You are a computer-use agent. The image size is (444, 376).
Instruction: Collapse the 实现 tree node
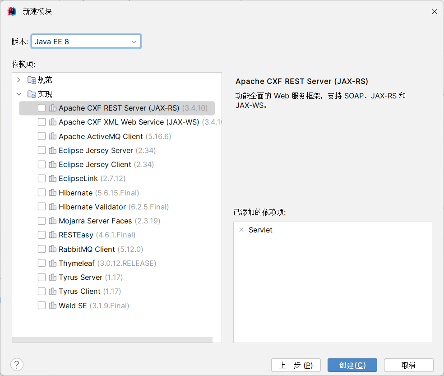pyautogui.click(x=18, y=94)
